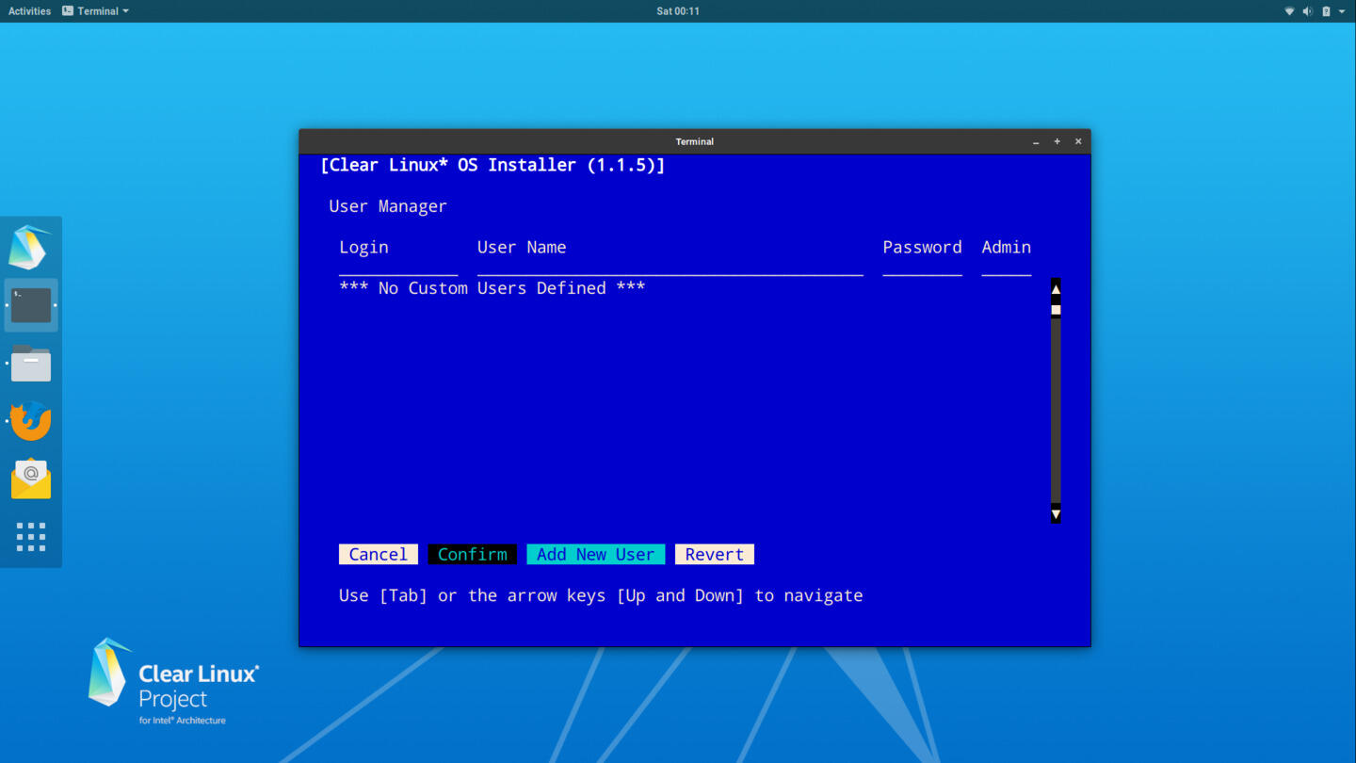Click the Login column header
The height and width of the screenshot is (763, 1356).
coord(363,247)
